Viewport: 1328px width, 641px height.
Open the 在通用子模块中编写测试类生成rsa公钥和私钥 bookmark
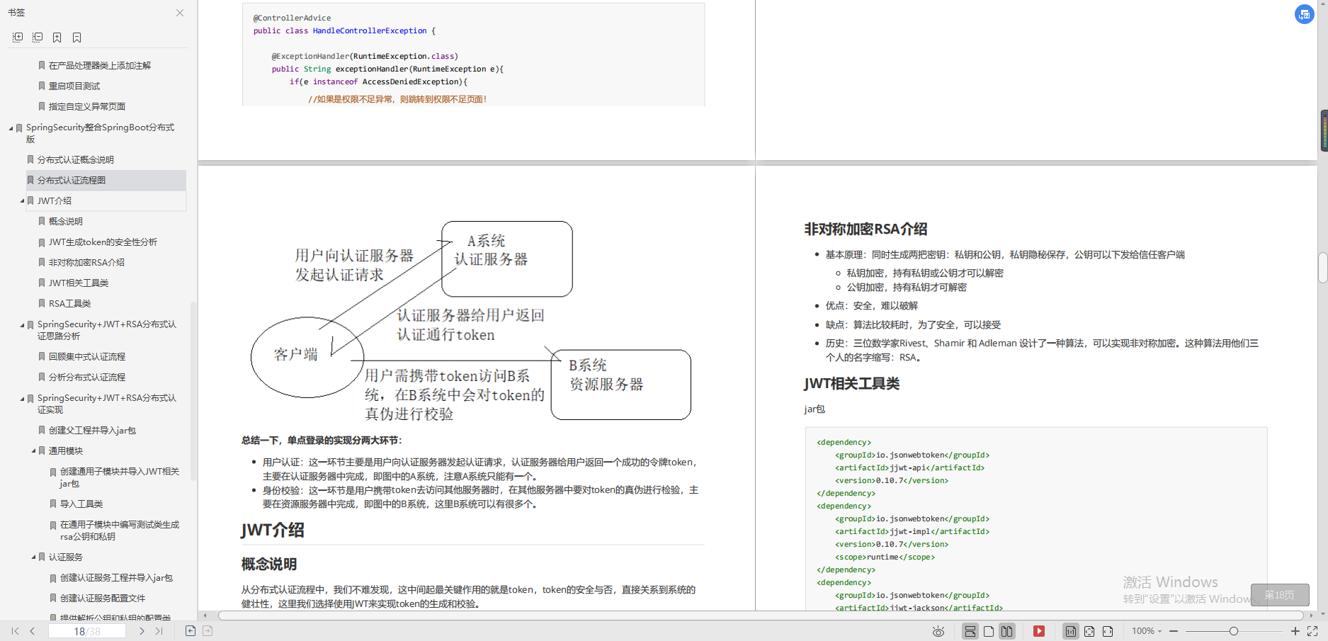[119, 531]
